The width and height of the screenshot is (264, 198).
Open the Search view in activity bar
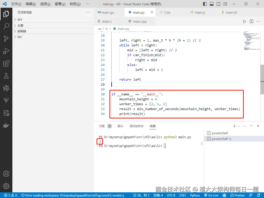click(6, 26)
